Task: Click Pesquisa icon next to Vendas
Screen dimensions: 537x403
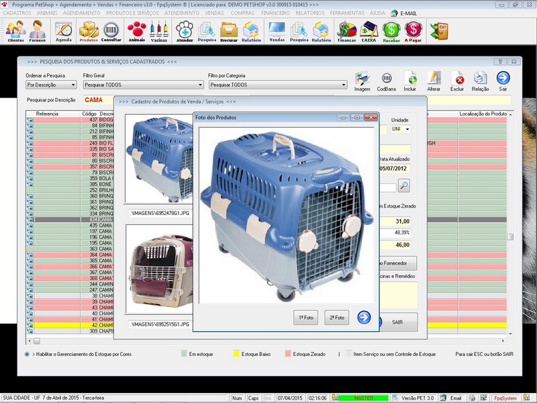Action: pyautogui.click(x=299, y=32)
